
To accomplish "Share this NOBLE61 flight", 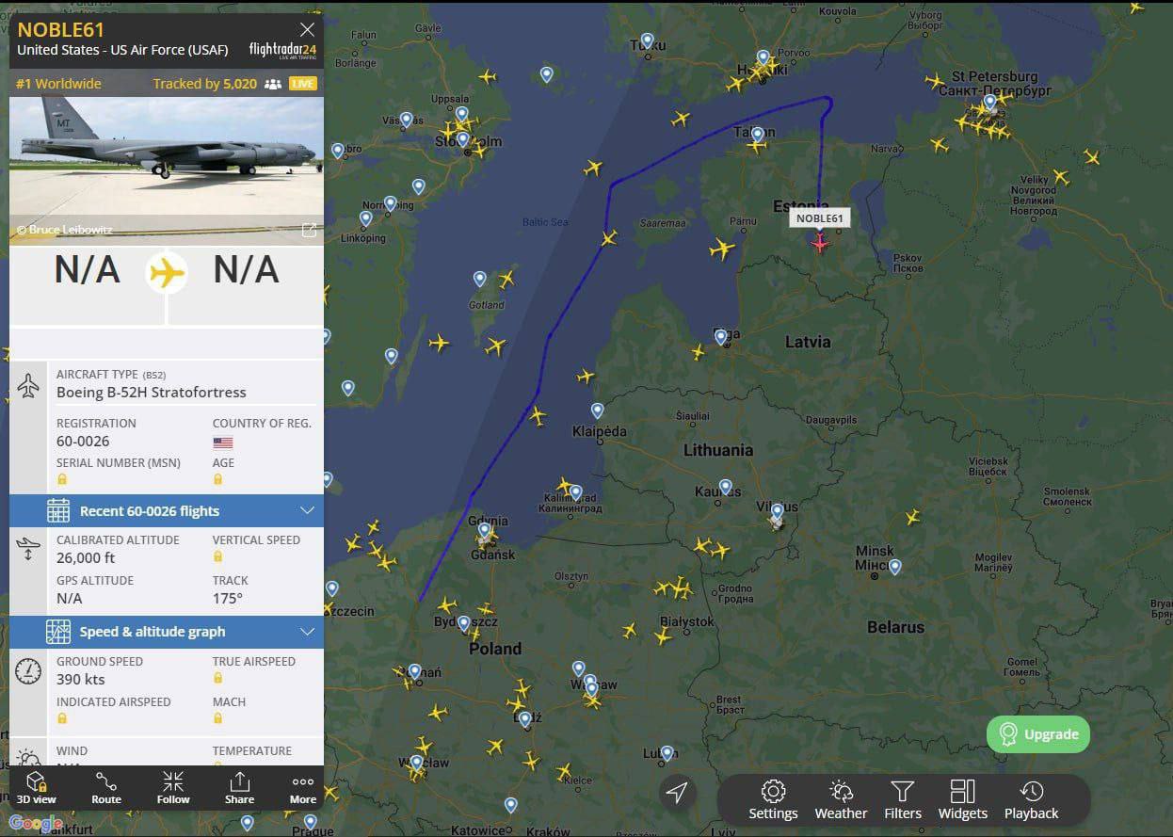I will pyautogui.click(x=239, y=788).
